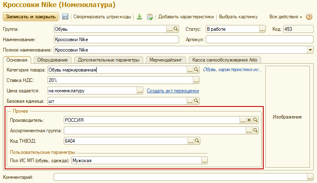Open selection ellipsis for Статус field

click(262, 29)
